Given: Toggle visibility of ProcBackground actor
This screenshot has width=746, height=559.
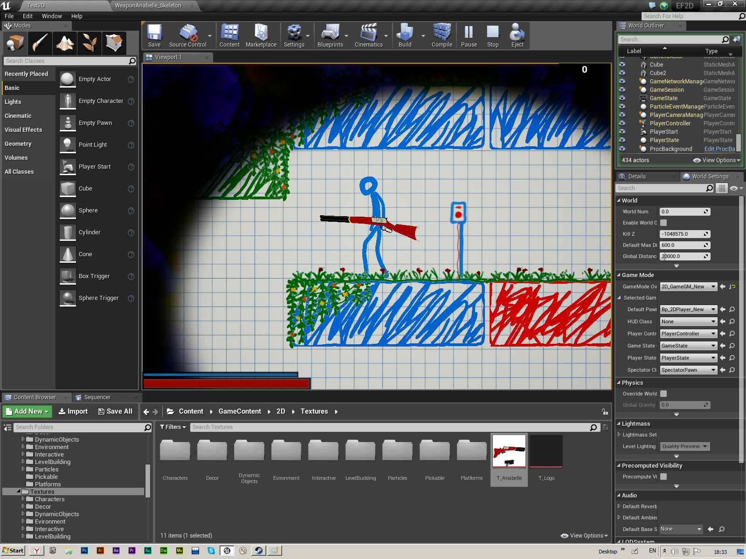Looking at the screenshot, I should [x=622, y=149].
